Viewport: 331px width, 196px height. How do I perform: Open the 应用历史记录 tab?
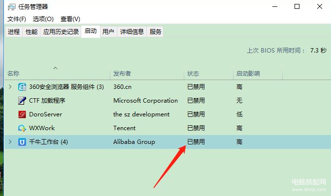coord(61,31)
